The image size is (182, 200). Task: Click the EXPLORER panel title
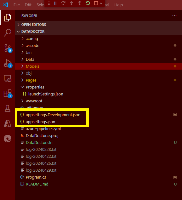[29, 16]
